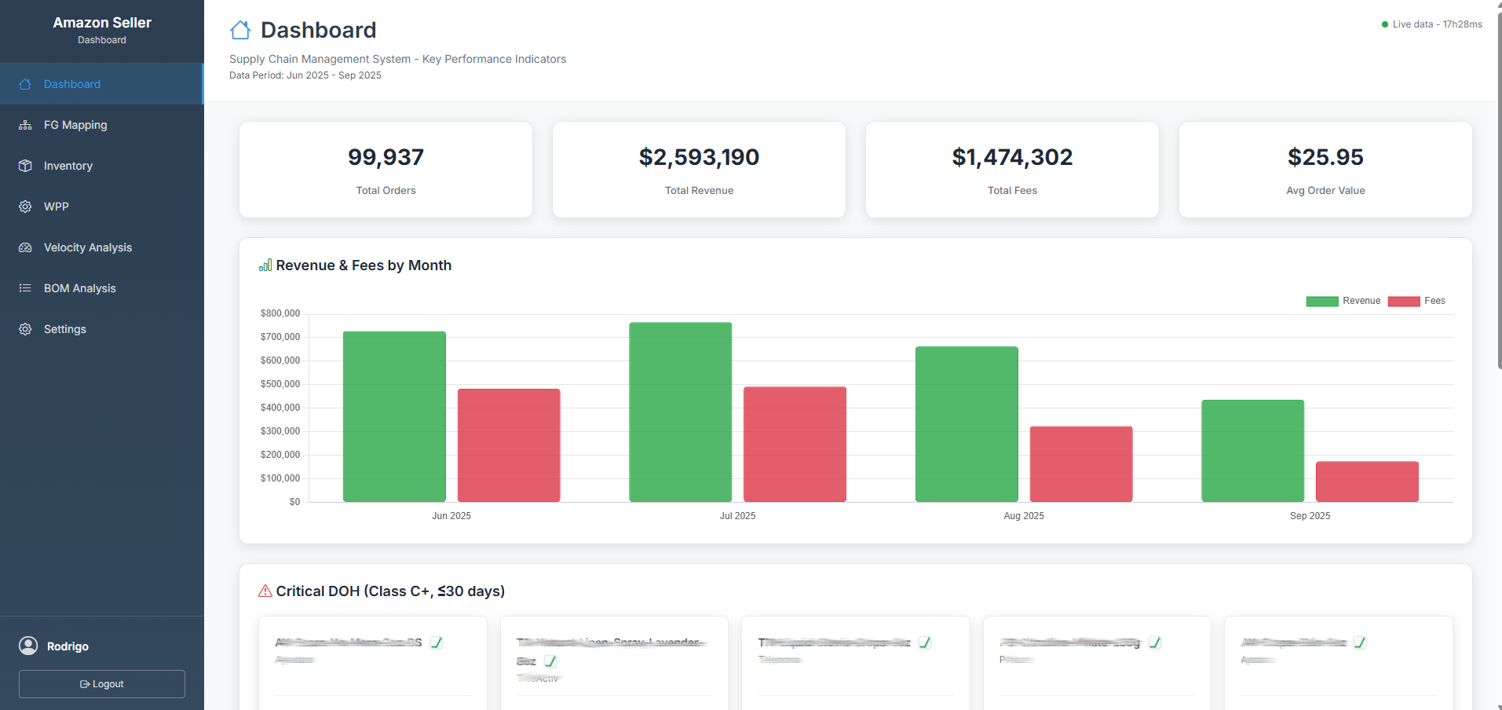
Task: Click the bar chart icon beside Revenue & Fees
Action: 265,265
